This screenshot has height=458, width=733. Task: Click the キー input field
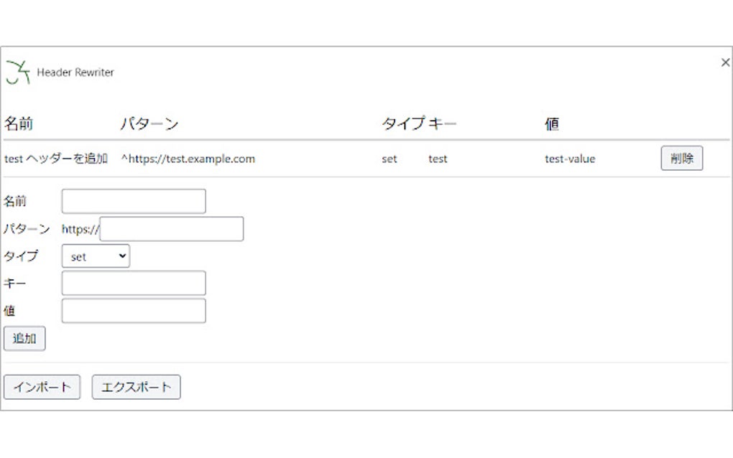pyautogui.click(x=134, y=283)
